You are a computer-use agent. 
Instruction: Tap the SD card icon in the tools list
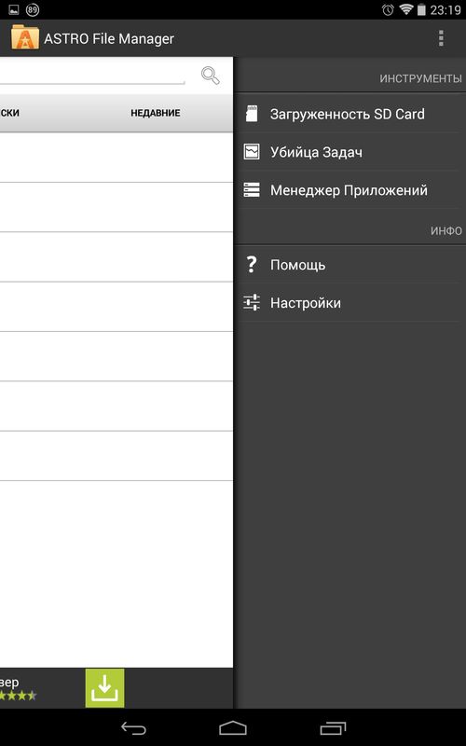tap(252, 114)
